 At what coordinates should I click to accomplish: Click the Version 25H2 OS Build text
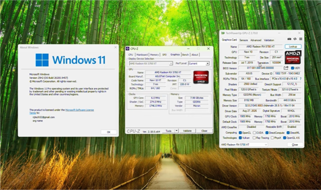pos(48,78)
